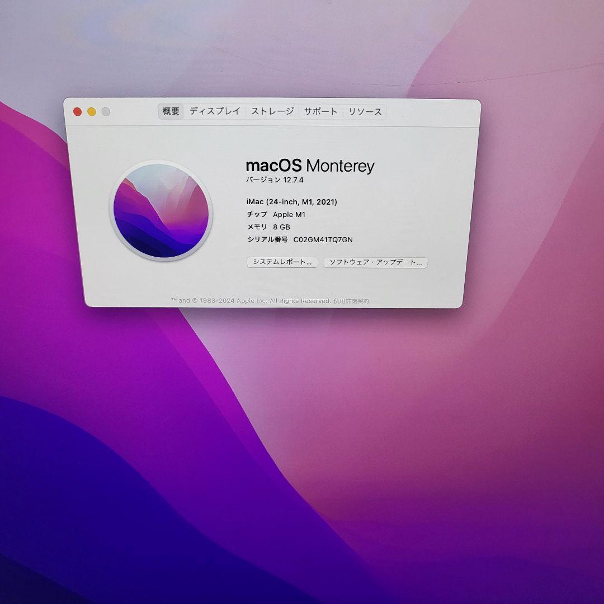
Task: Close the About This Mac window
Action: click(x=77, y=112)
